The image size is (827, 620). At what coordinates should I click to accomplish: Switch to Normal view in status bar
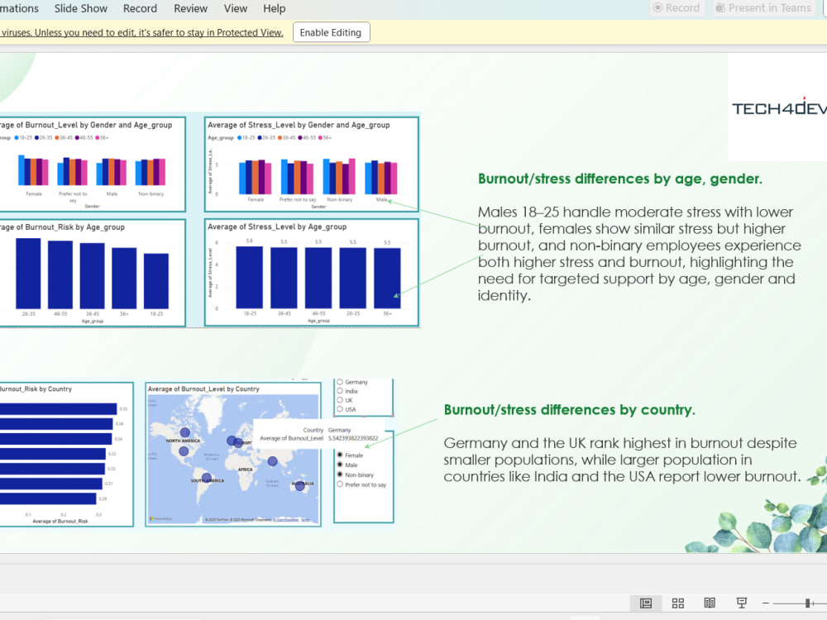646,603
